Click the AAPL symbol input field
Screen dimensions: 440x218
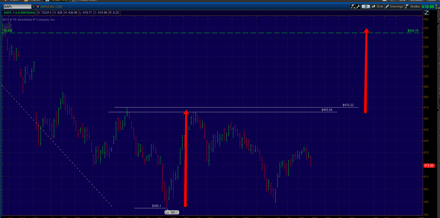tap(17, 6)
